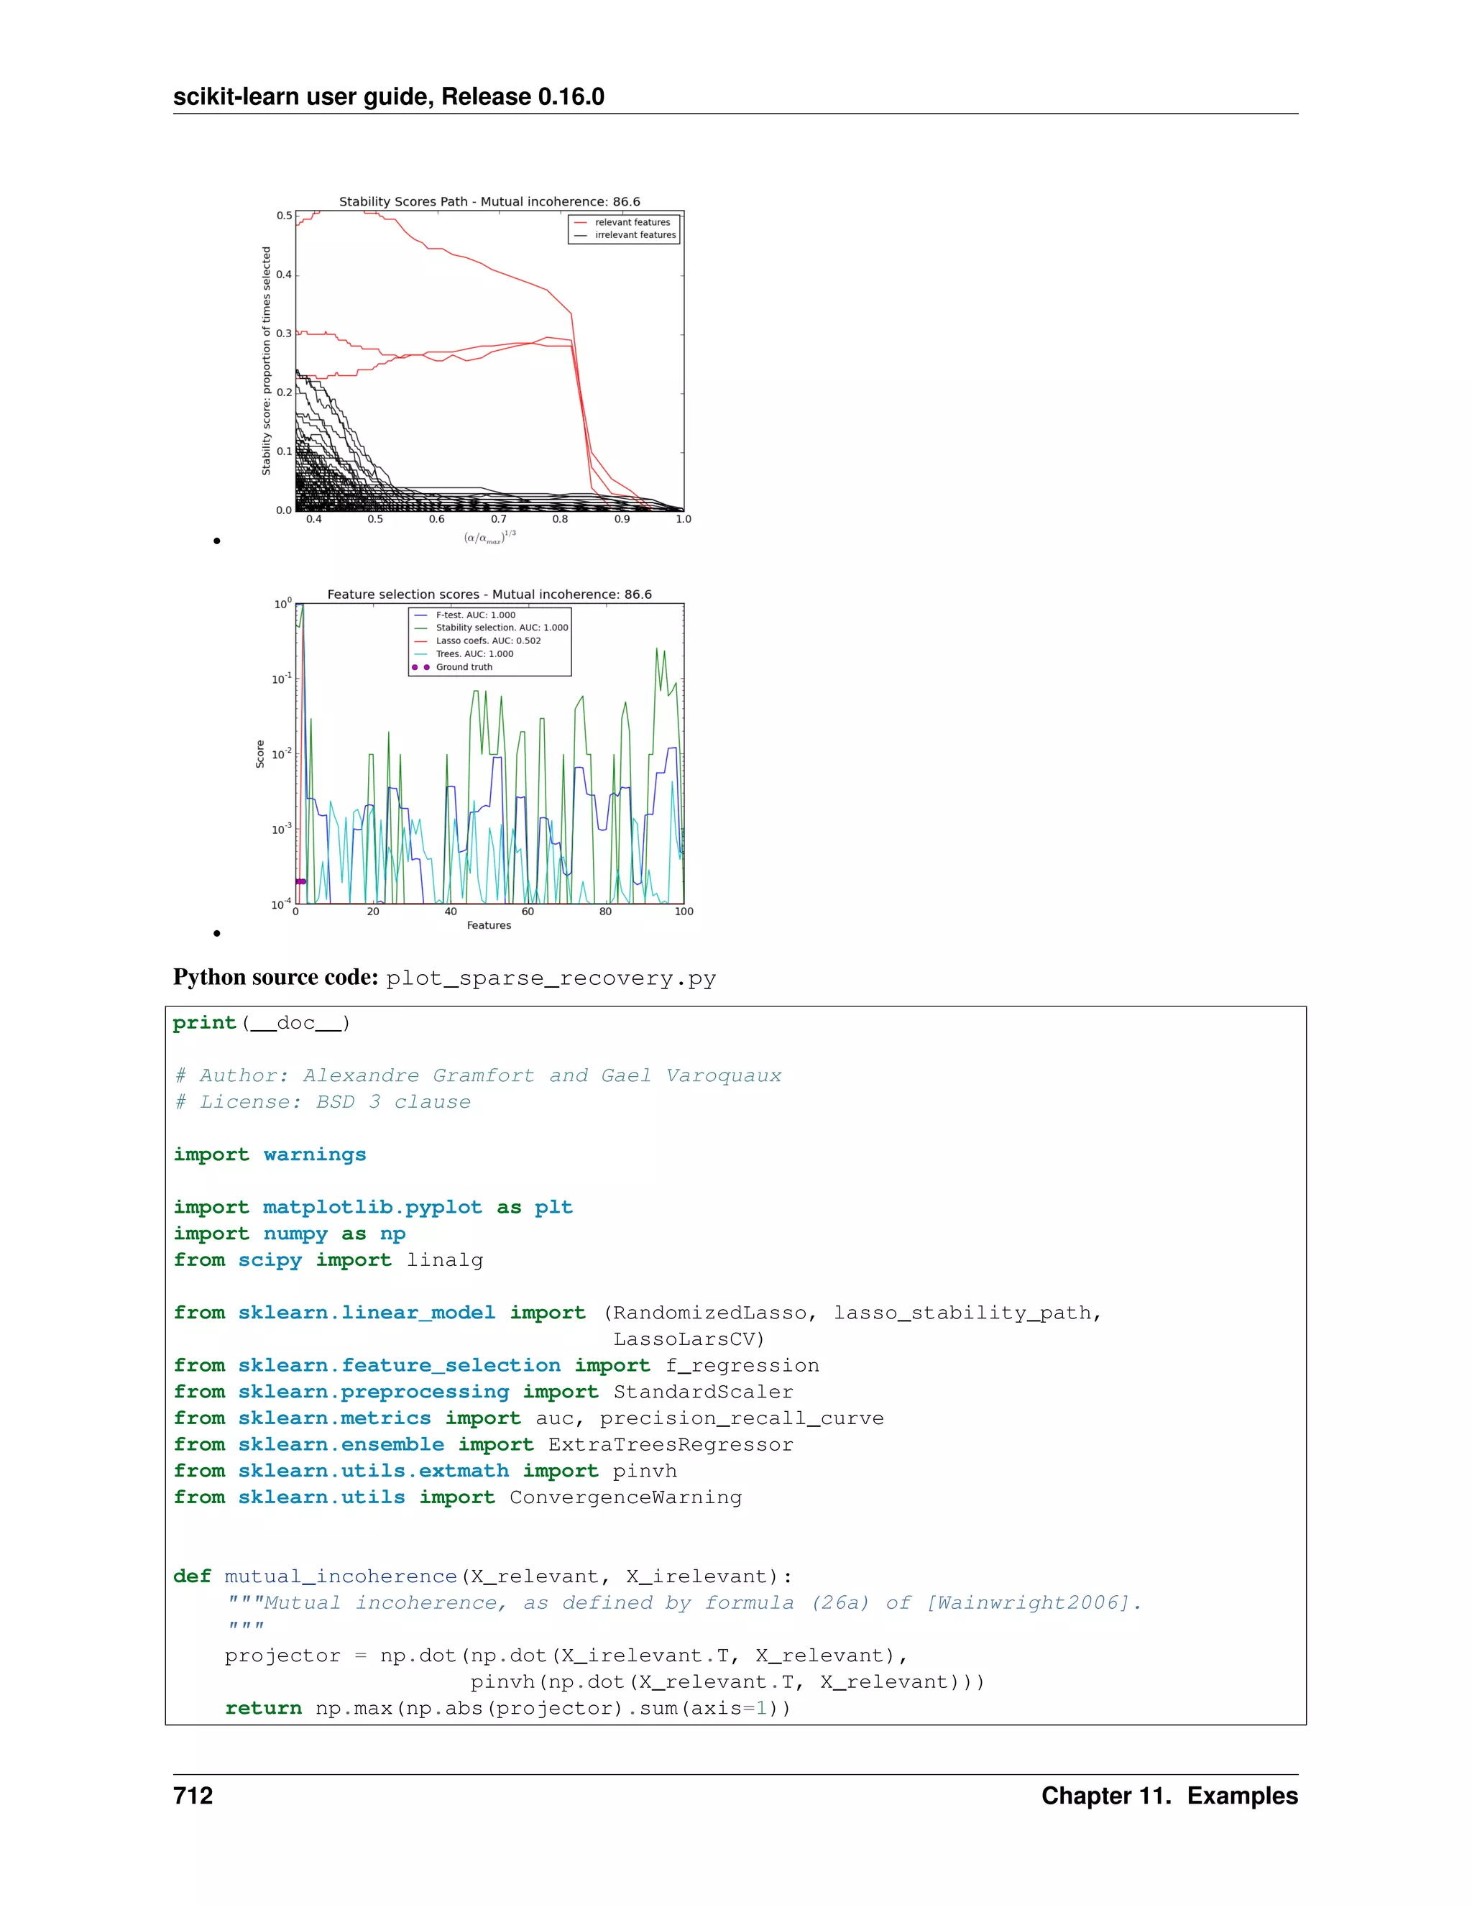Click the 'pinvh' import line
The image size is (1472, 1905).
[x=425, y=1471]
